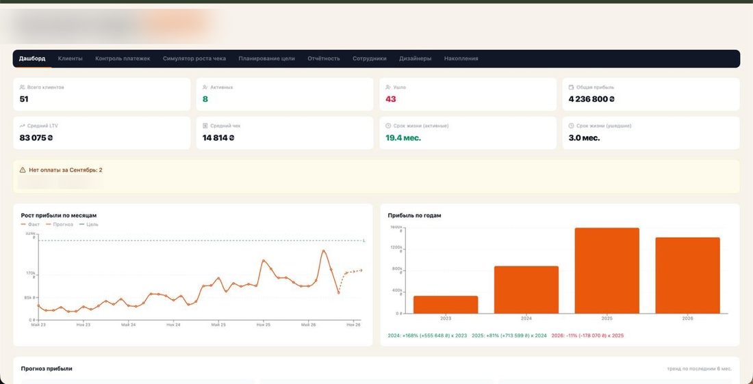Viewport: 753px width, 384px height.
Task: Click the тренд по последним 6 мес. note
Action: tap(699, 369)
